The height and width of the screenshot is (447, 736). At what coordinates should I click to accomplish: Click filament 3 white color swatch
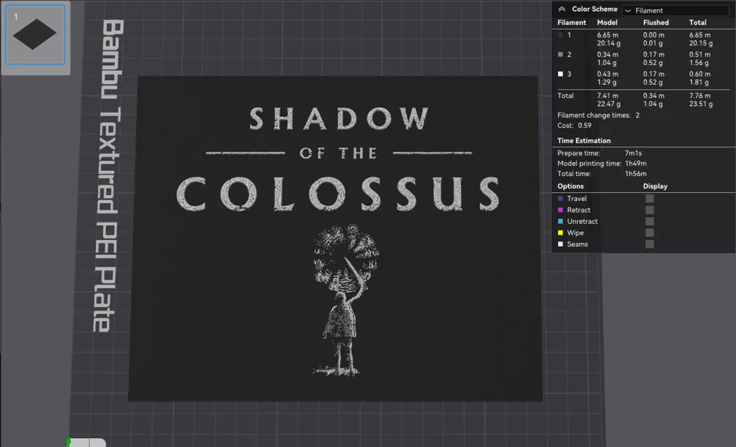[560, 74]
